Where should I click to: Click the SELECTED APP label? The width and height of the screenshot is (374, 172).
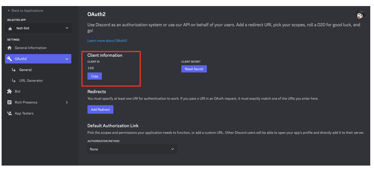click(x=16, y=20)
